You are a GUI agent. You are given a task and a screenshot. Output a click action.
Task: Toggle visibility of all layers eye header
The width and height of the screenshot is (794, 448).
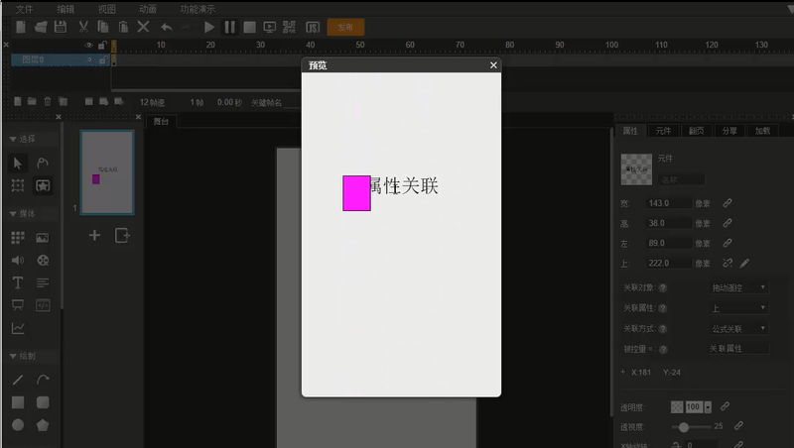(x=88, y=45)
